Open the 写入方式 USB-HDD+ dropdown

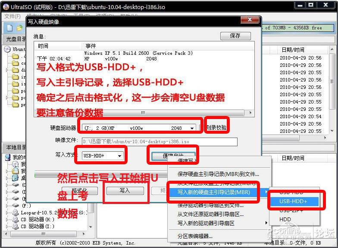tap(119, 156)
